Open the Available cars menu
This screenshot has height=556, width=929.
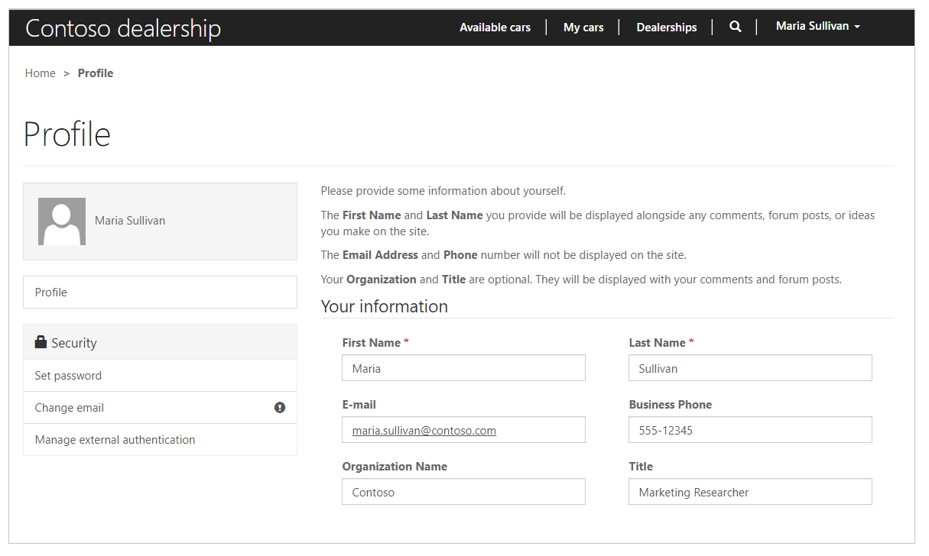pos(495,27)
